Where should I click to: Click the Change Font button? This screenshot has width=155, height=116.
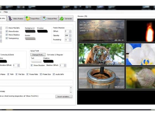[x=38, y=55]
